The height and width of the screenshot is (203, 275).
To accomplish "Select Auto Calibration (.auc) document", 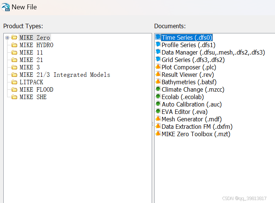I will [192, 105].
